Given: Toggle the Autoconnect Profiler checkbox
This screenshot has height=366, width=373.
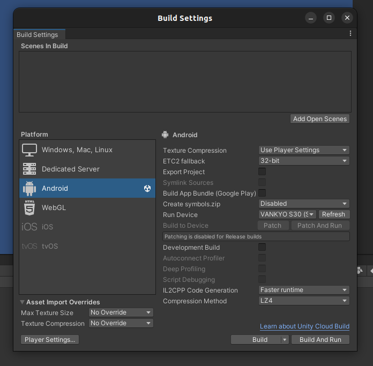Looking at the screenshot, I should point(262,258).
